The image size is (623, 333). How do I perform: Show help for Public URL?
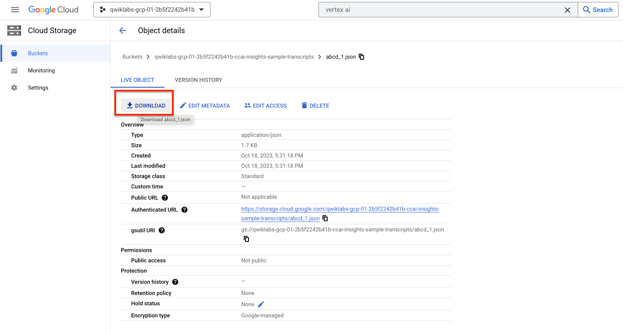point(165,198)
